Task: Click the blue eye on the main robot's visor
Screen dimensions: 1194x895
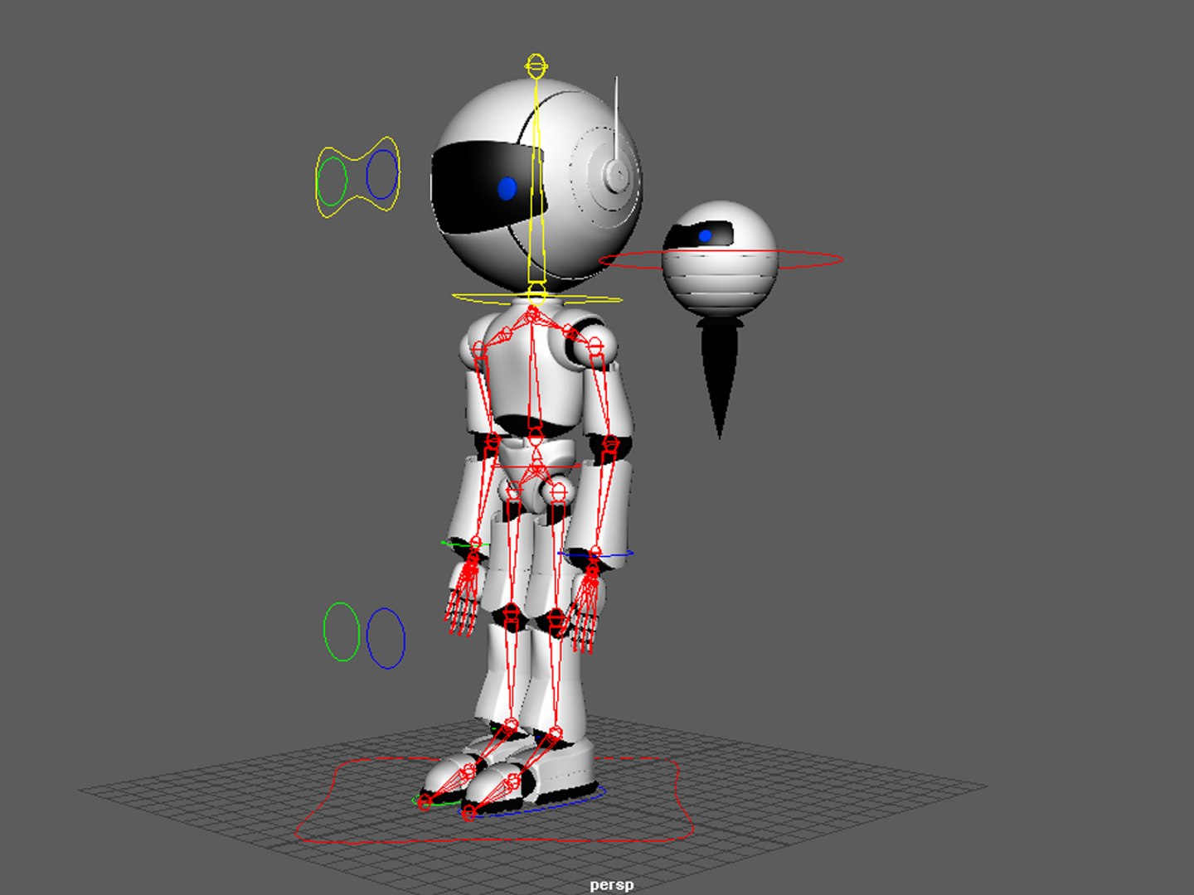Action: coord(507,189)
